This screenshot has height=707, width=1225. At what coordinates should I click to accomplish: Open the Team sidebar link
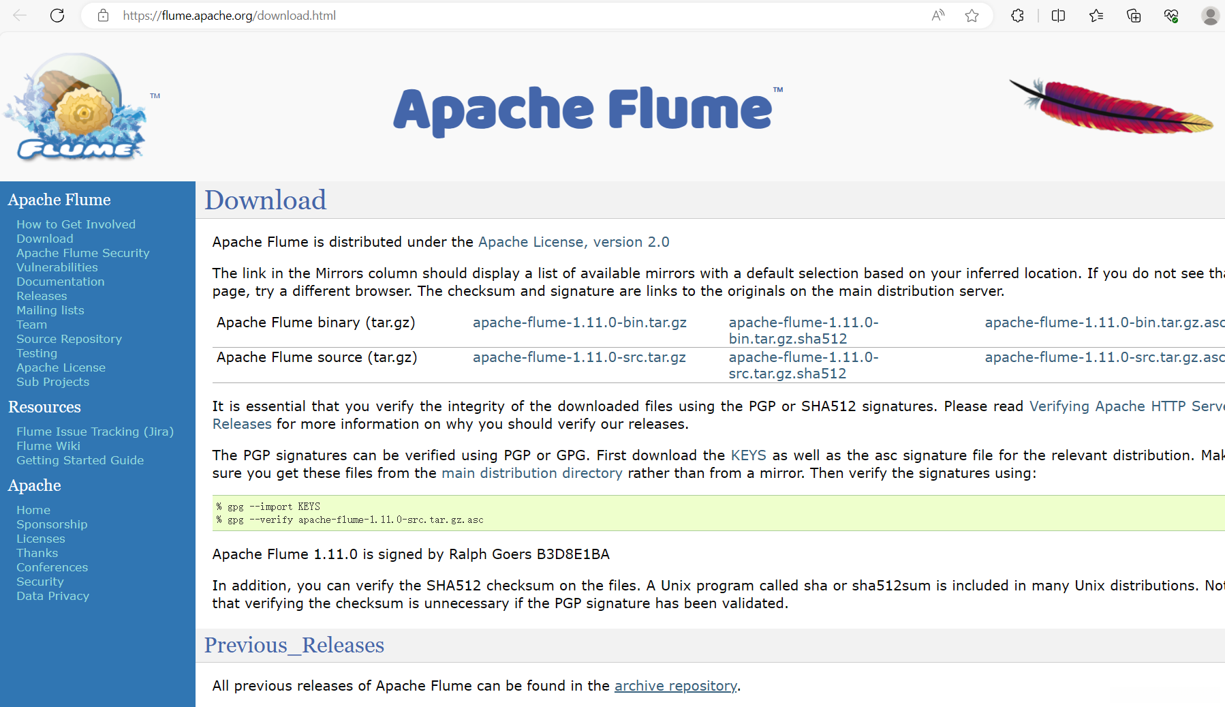[31, 325]
